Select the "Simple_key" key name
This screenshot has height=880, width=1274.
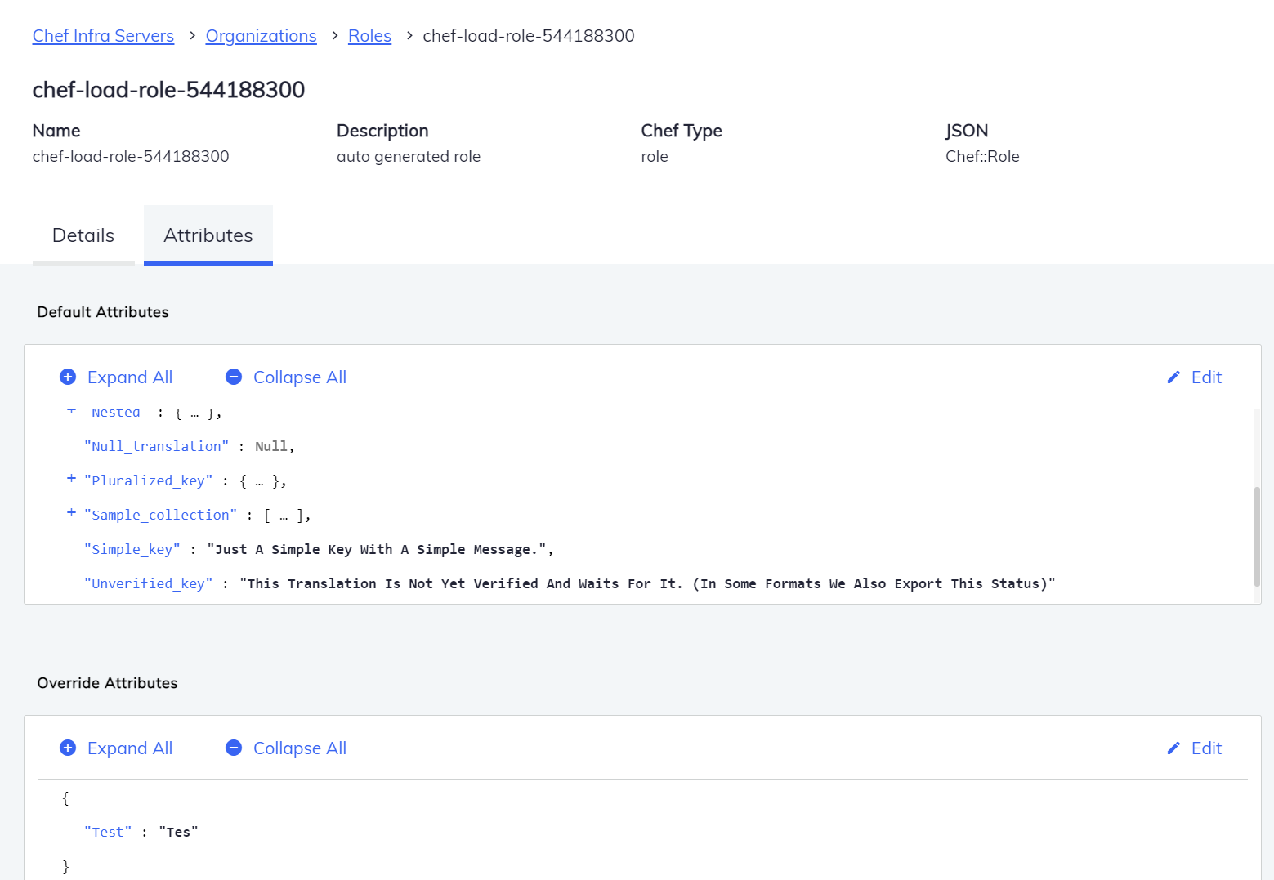point(132,549)
